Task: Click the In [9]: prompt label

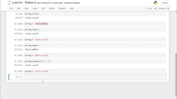Action: (19, 14)
